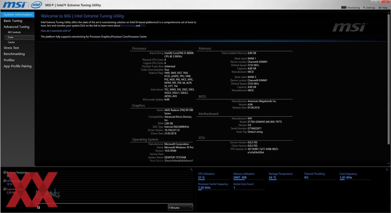Viewport: 391px width, 213px height.
Task: Open Settings with the wrench icon
Action: click(369, 8)
